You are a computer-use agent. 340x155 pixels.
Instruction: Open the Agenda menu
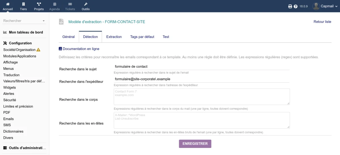[54, 6]
